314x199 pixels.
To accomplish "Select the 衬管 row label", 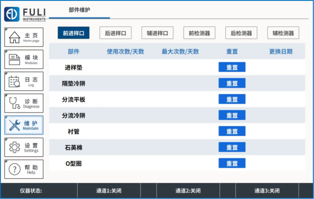I will 74,132.
